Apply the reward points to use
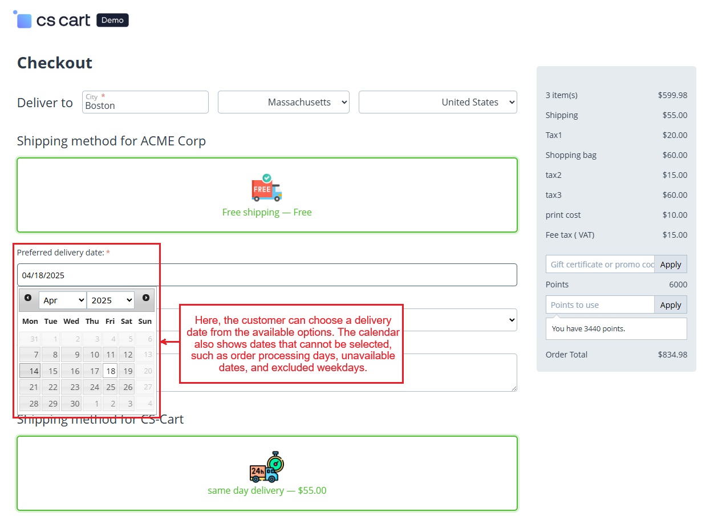The image size is (706, 516). click(x=671, y=305)
